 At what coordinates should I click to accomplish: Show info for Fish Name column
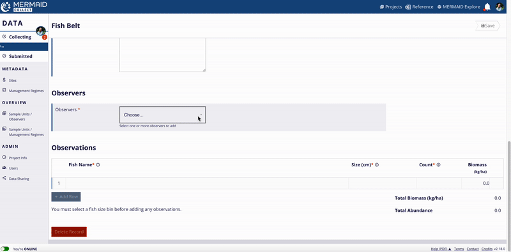pos(98,165)
